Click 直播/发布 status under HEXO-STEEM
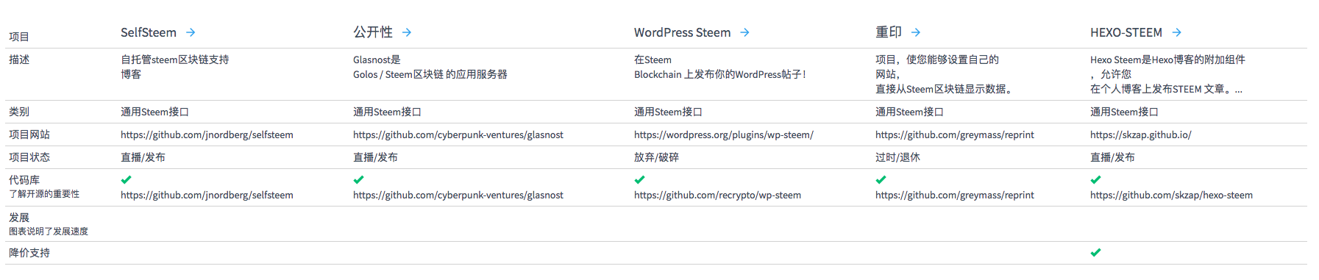The width and height of the screenshot is (1319, 280). [x=1112, y=157]
